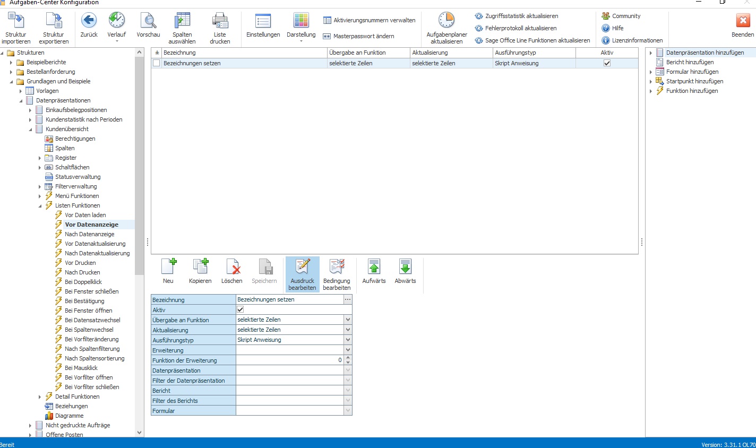This screenshot has height=448, width=756.
Task: Click the Struktur exportieren icon
Action: pos(54,21)
